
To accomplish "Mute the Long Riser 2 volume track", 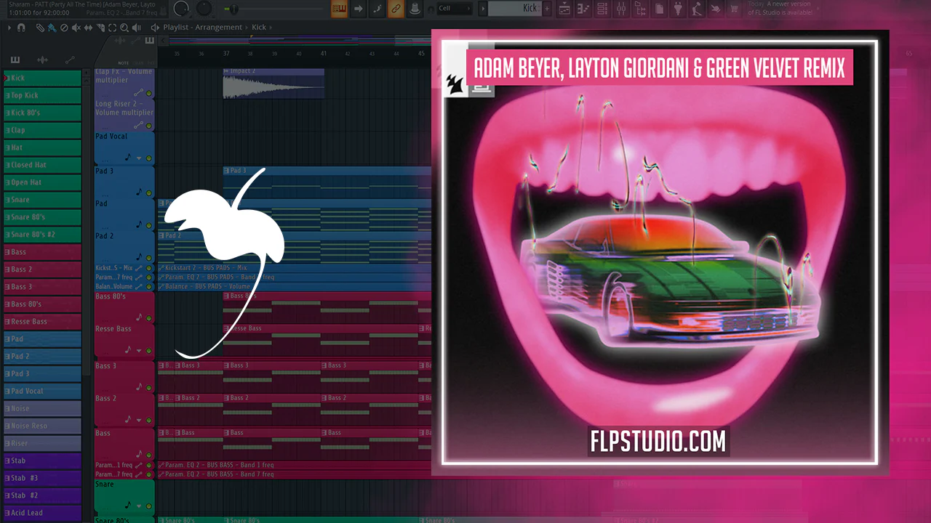I will point(149,125).
